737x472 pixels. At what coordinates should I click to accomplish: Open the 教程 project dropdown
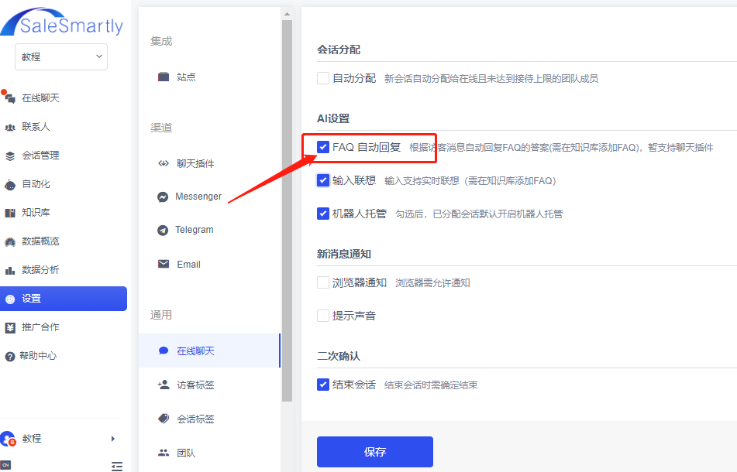(61, 56)
